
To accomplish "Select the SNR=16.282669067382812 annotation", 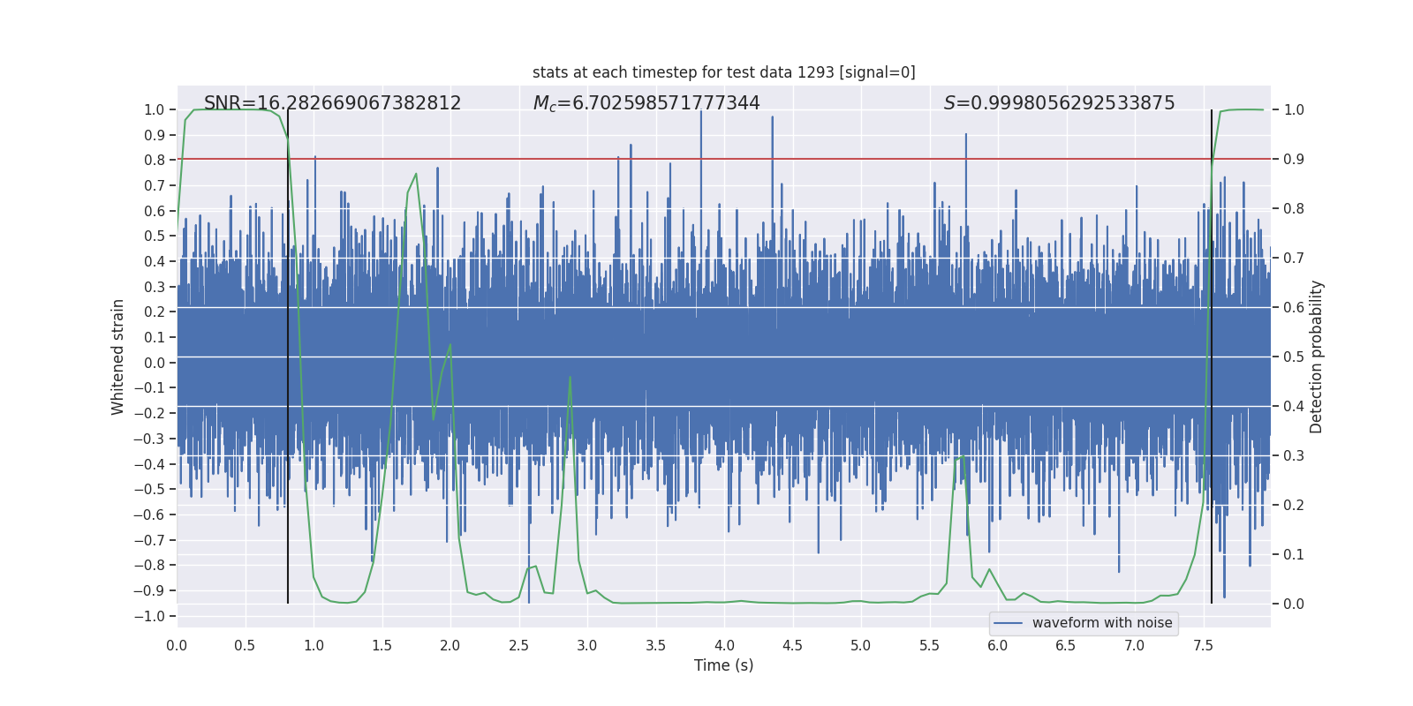I will 333,103.
